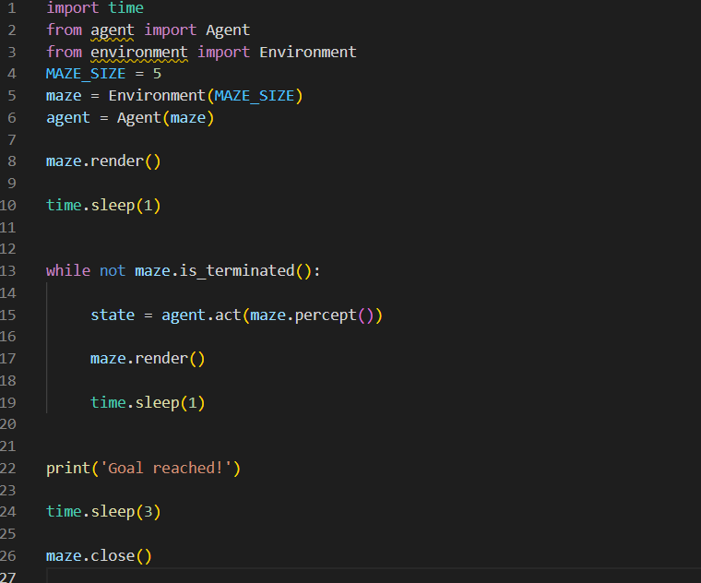Click line number 7 in the gutter
This screenshot has height=583, width=701.
[12, 140]
